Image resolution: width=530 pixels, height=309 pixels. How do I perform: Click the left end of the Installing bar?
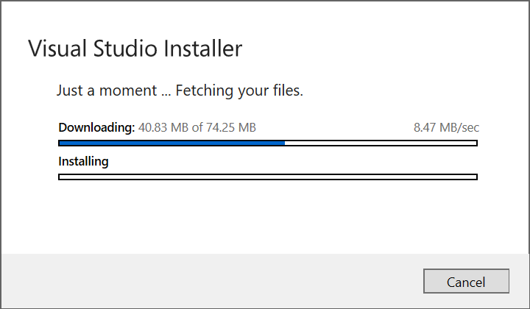tap(63, 177)
